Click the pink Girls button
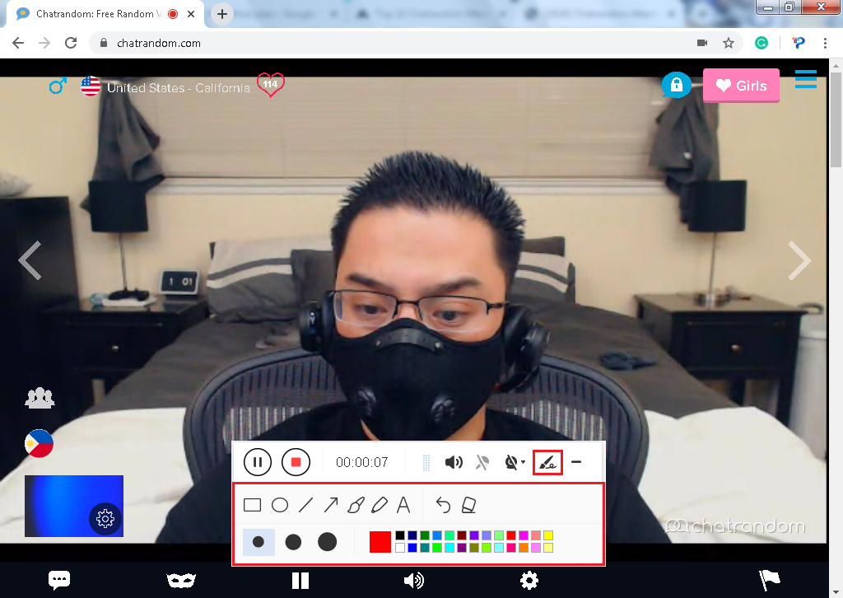This screenshot has width=843, height=598. point(740,85)
